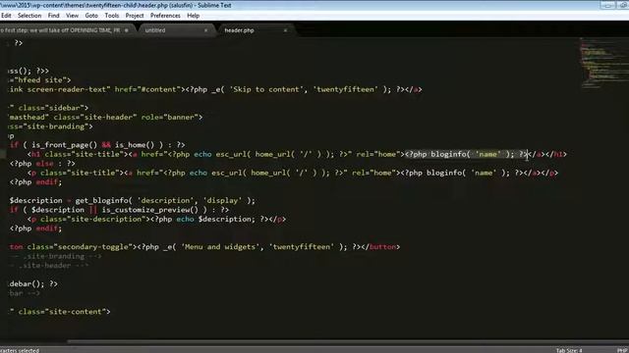Click 'Menu and widgets' string
The height and width of the screenshot is (353, 629).
[220, 247]
